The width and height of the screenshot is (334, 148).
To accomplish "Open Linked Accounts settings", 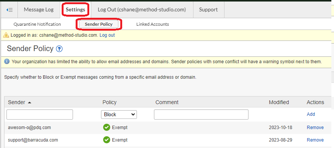I will pos(152,24).
